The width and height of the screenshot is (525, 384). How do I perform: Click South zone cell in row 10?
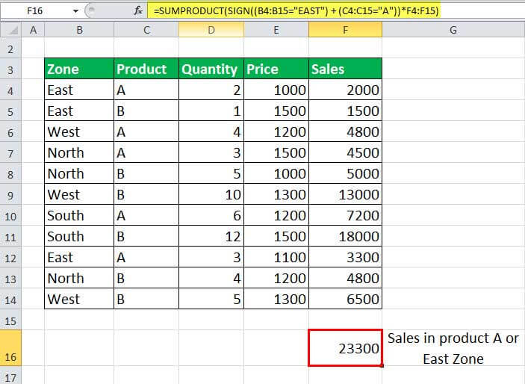point(79,215)
